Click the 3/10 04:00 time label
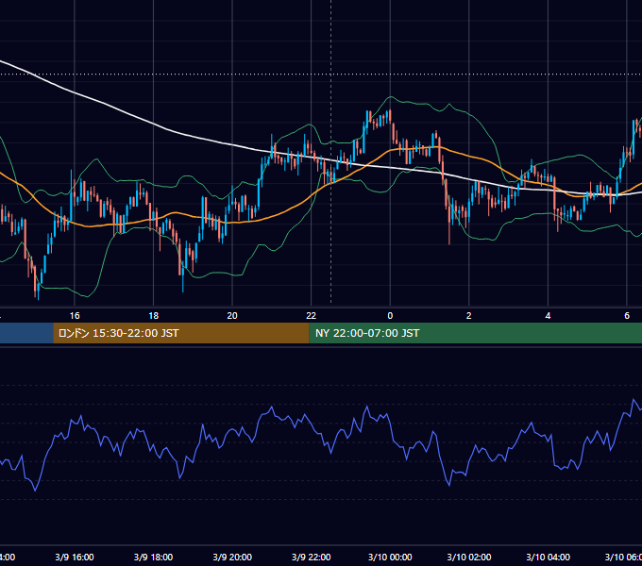The image size is (642, 566). click(x=548, y=557)
